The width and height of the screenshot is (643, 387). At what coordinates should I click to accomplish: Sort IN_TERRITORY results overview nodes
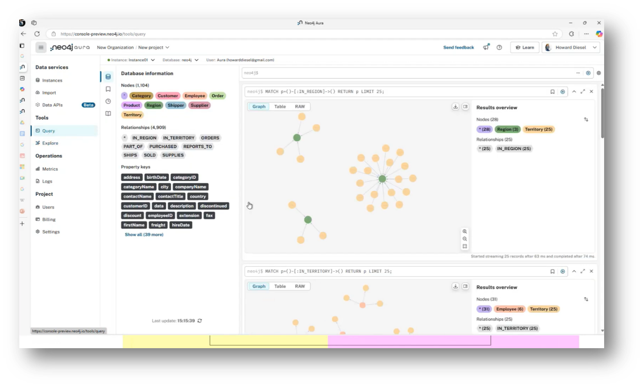(x=586, y=300)
